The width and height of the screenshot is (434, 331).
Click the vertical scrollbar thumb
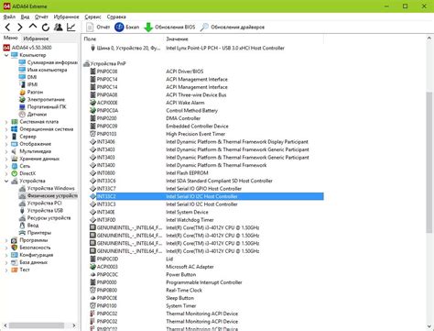coord(429,162)
